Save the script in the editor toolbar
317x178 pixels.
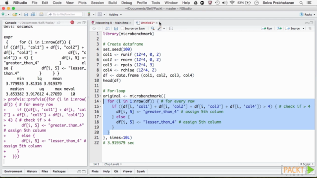116,29
